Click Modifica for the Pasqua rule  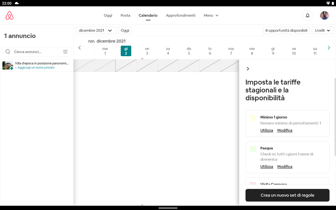285,167
